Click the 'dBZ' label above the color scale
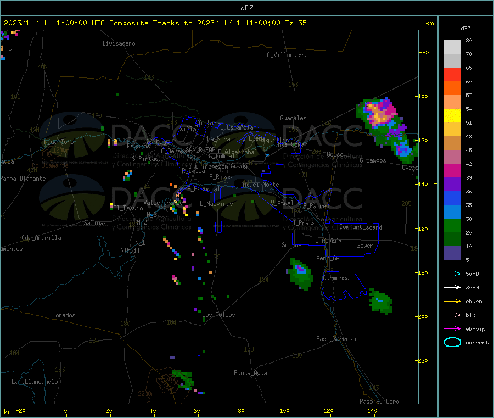494x418 pixels. point(465,29)
